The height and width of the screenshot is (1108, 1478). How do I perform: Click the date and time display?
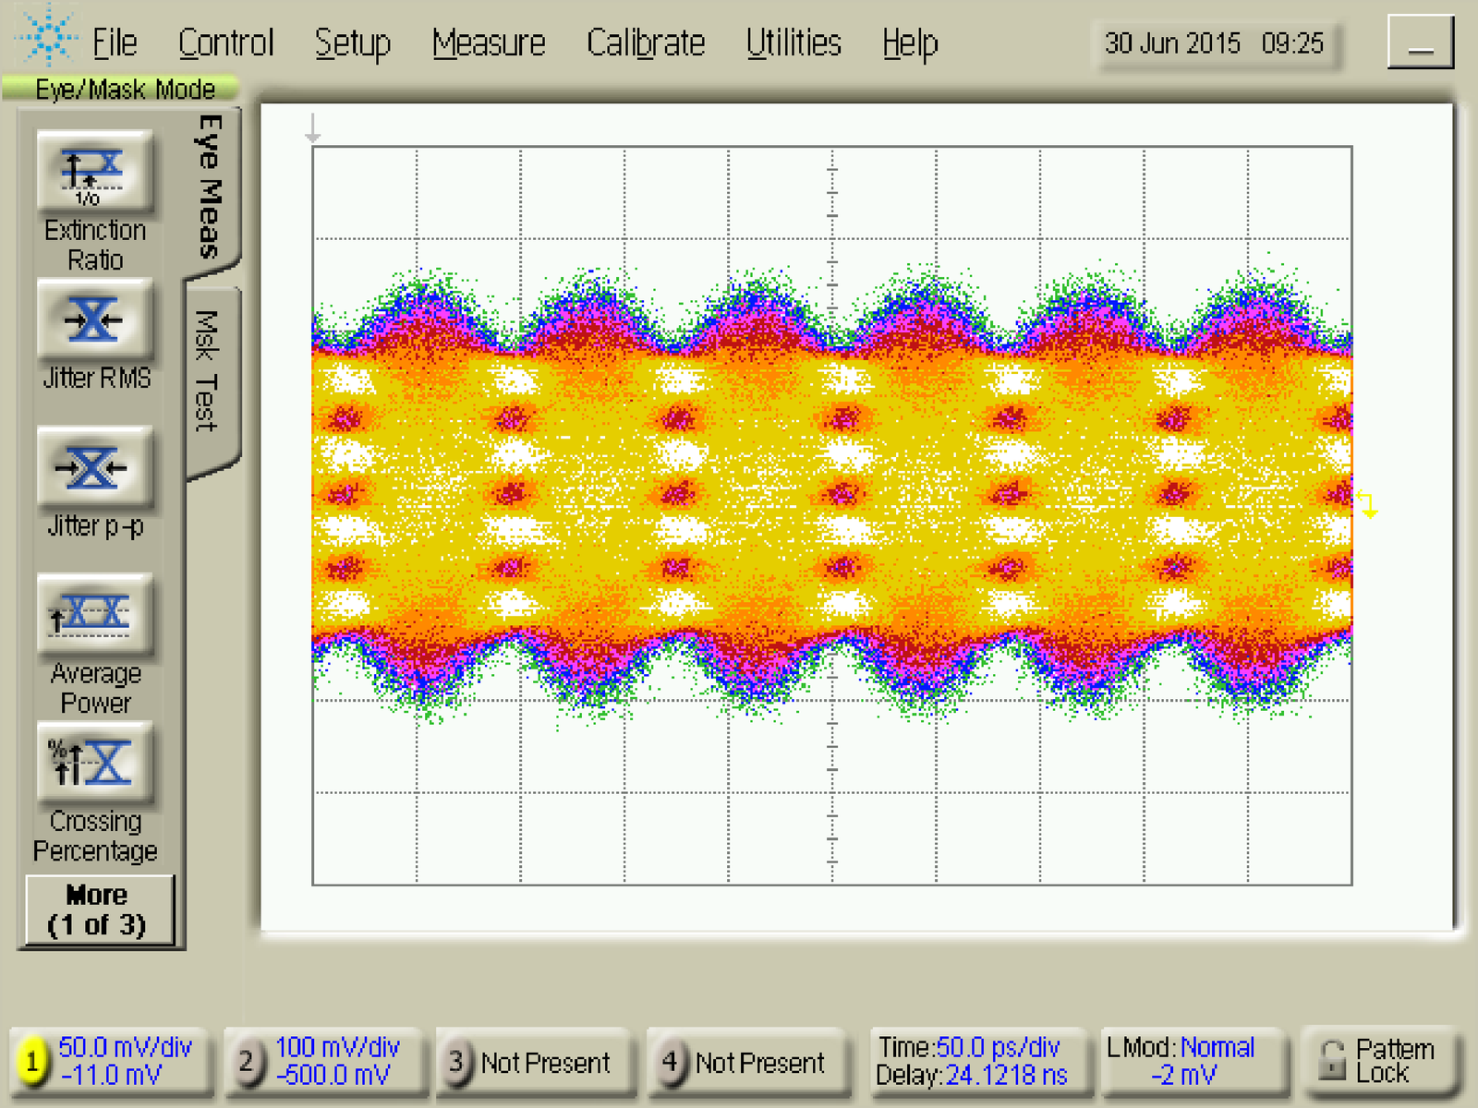[x=1214, y=43]
